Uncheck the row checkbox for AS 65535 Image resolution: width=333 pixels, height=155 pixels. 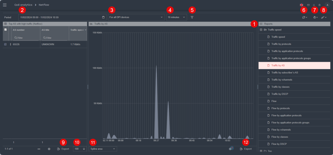pos(6,44)
